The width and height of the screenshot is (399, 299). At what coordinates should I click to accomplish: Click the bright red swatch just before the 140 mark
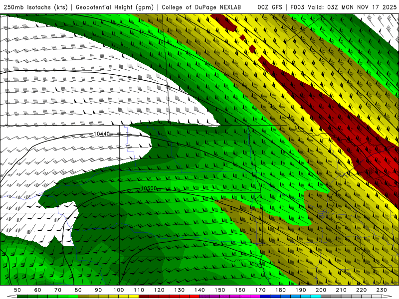point(195,297)
